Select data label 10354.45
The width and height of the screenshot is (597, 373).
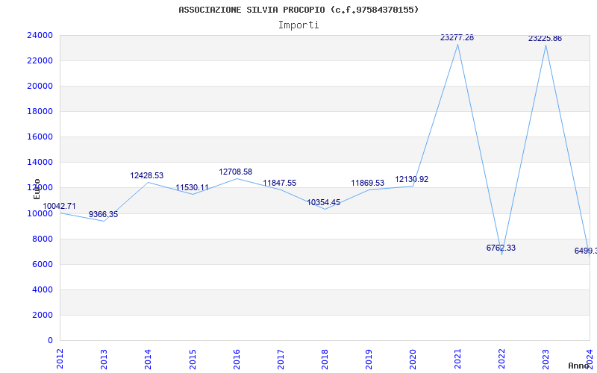pos(324,202)
